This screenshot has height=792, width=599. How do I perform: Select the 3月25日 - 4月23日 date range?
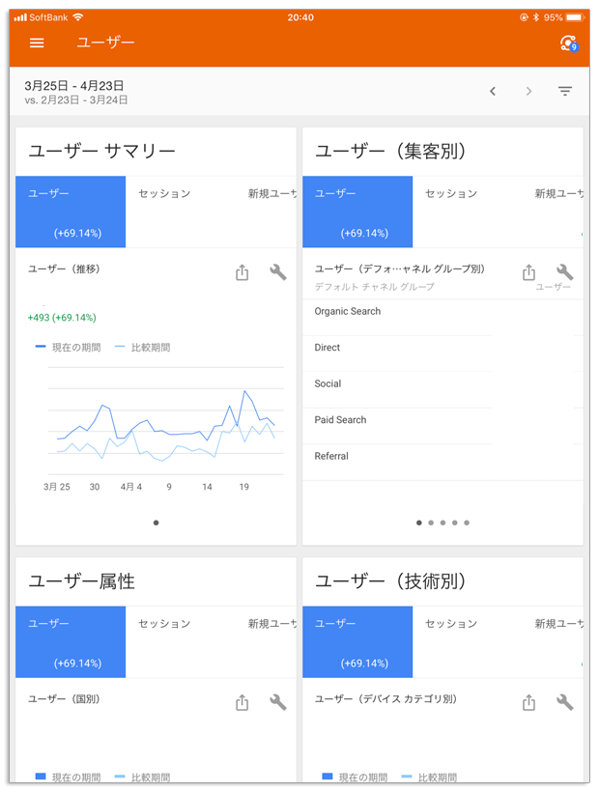click(74, 85)
